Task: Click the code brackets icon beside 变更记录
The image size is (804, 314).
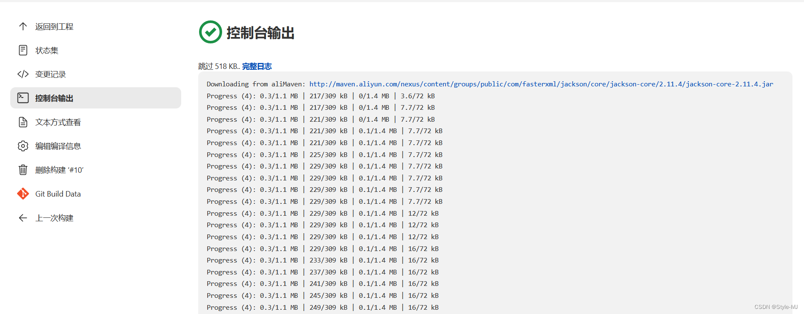Action: point(23,74)
